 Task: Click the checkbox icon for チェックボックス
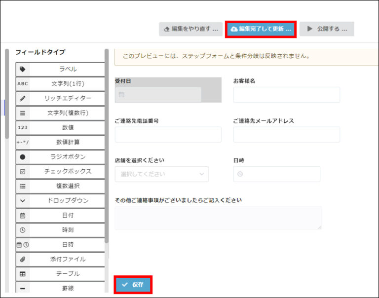[x=22, y=172]
